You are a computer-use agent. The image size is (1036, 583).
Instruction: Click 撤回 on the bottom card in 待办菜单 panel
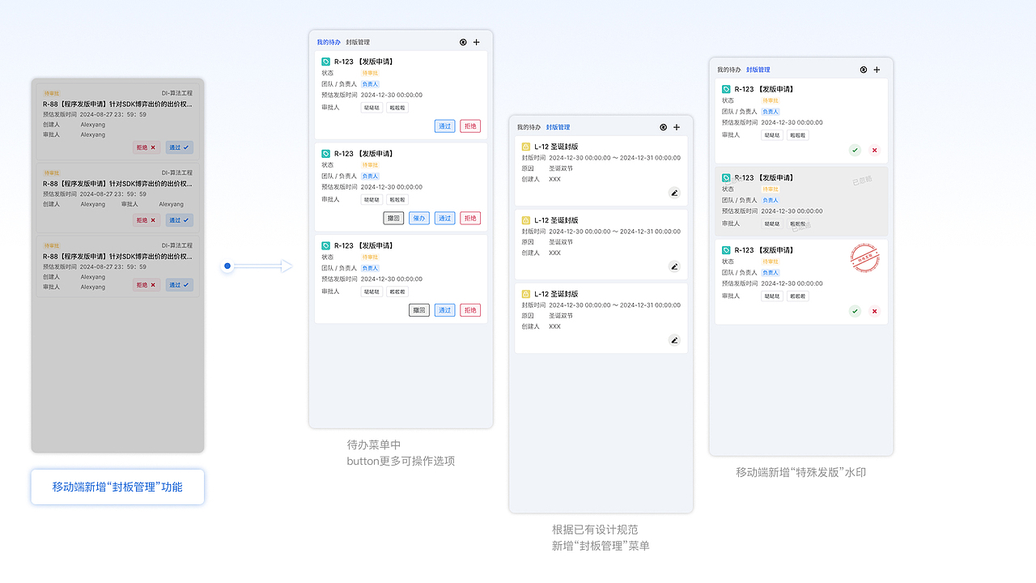(418, 310)
